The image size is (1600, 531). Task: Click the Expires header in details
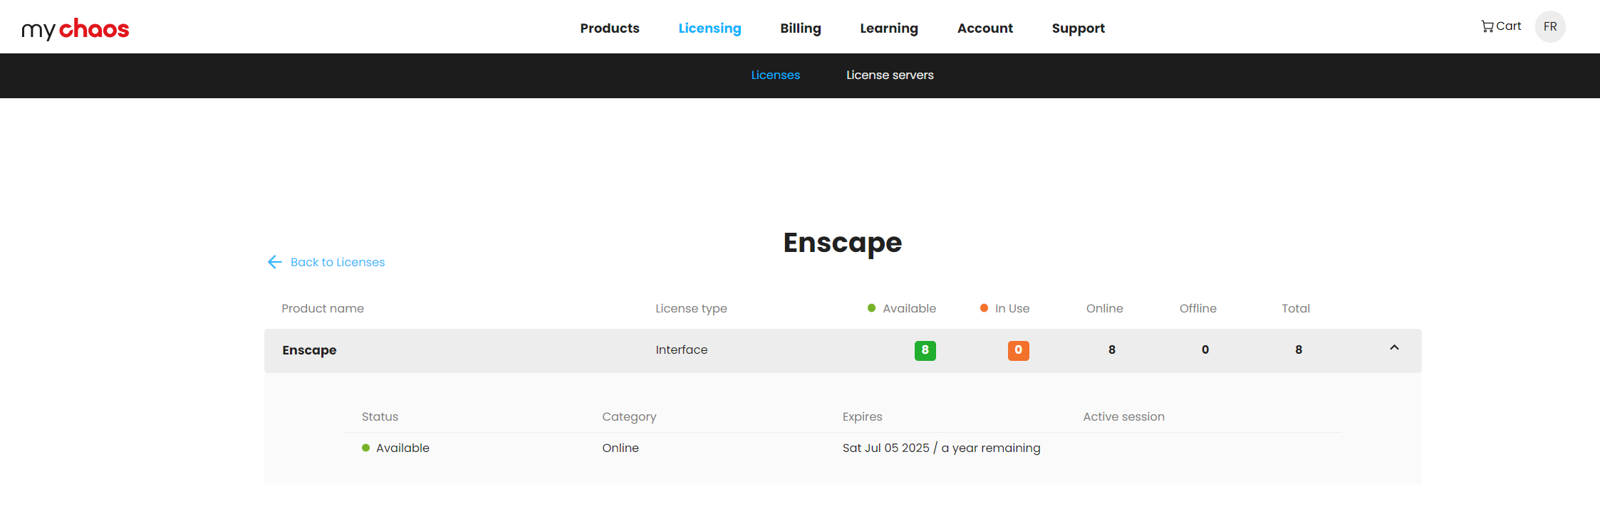pos(862,416)
